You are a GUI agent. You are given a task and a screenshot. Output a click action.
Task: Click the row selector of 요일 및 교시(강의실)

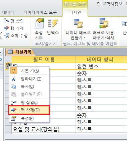tap(8, 129)
